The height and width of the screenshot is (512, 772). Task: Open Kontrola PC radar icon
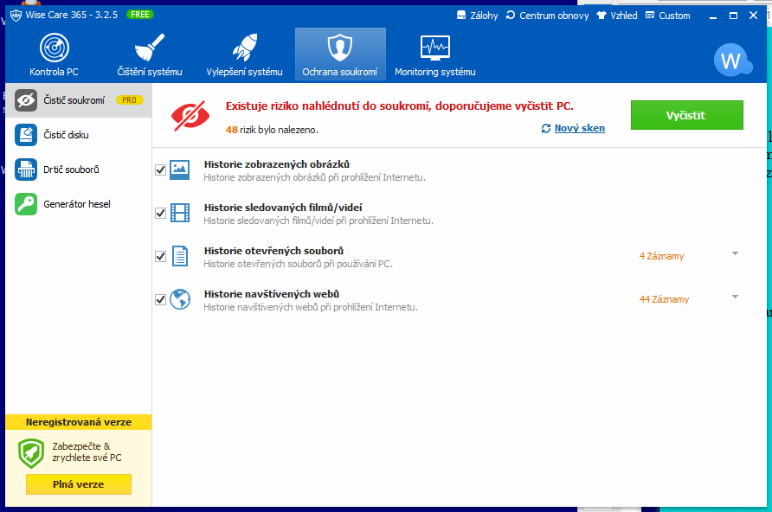coord(55,48)
